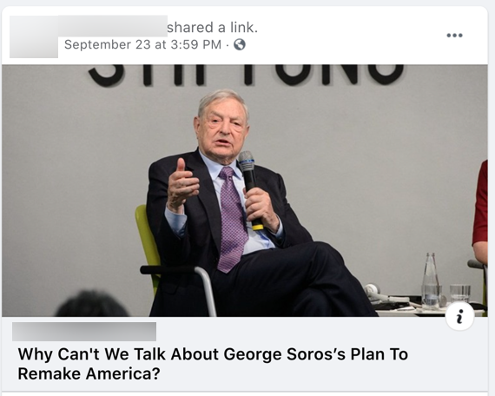The image size is (495, 396).
Task: Click the "Remake America?" line of the headline
Action: (89, 374)
